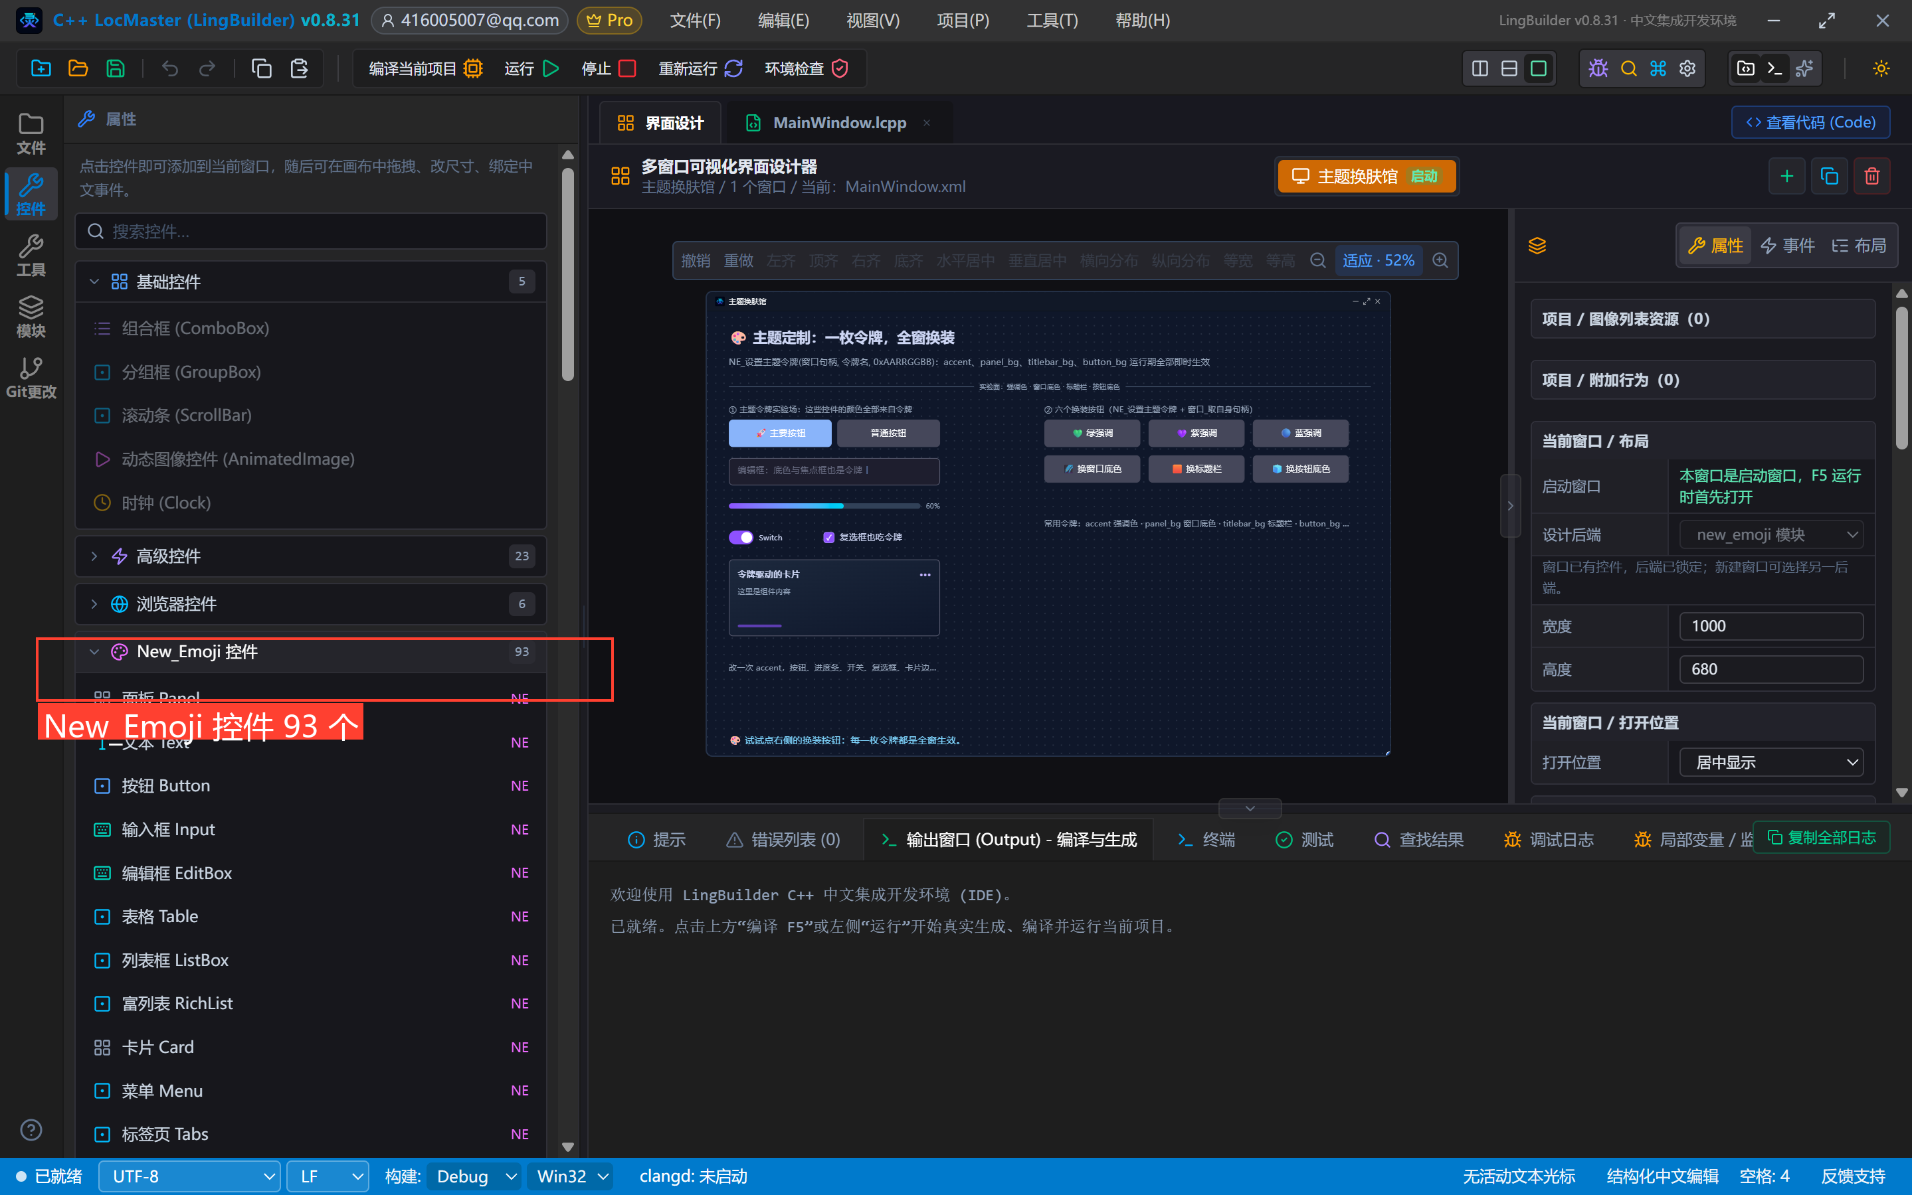This screenshot has height=1195, width=1912.
Task: Click the yellow layers icon in properties panel
Action: 1537,246
